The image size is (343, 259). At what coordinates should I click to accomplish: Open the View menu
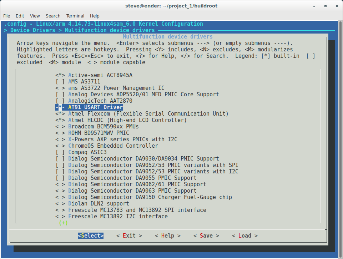[x=35, y=16]
